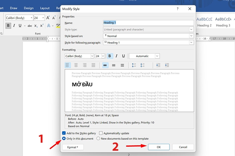Image resolution: width=235 pixels, height=156 pixels.
Task: Open the dialog font name dropdown
Action: [x=92, y=56]
